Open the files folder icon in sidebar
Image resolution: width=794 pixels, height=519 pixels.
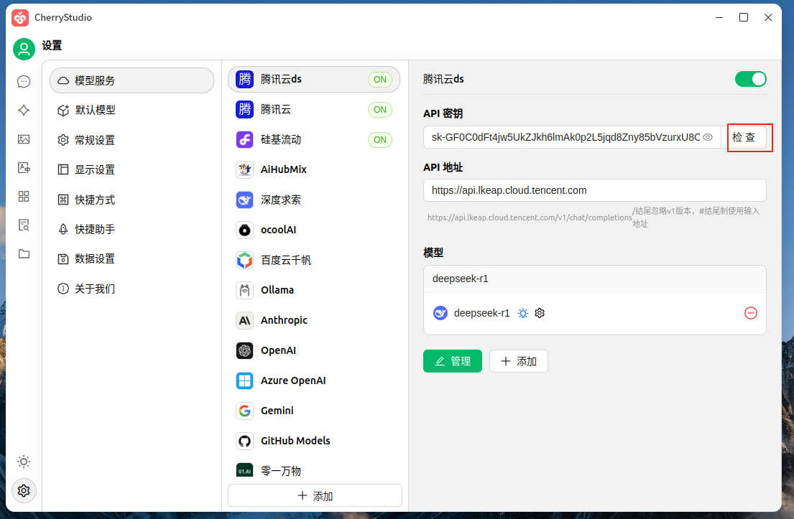[24, 253]
